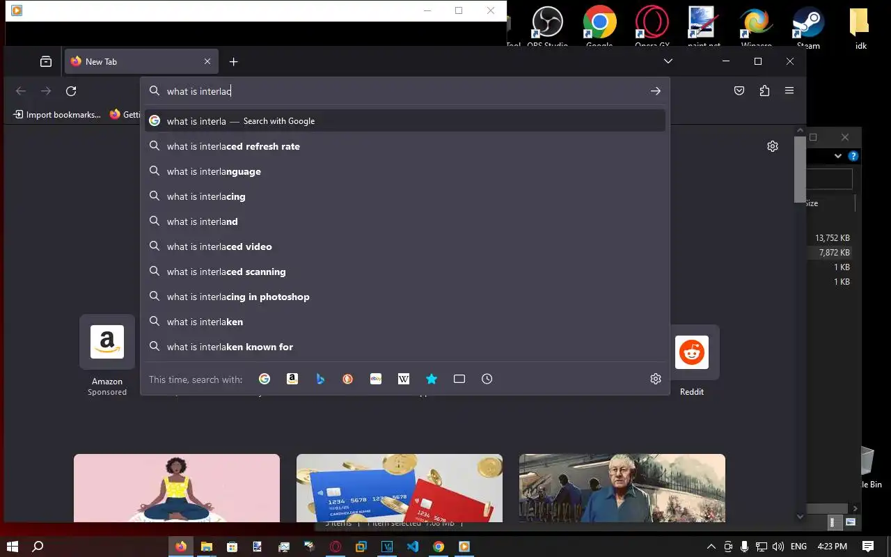
Task: Open Firefox View icon left of tabs
Action: click(x=46, y=61)
